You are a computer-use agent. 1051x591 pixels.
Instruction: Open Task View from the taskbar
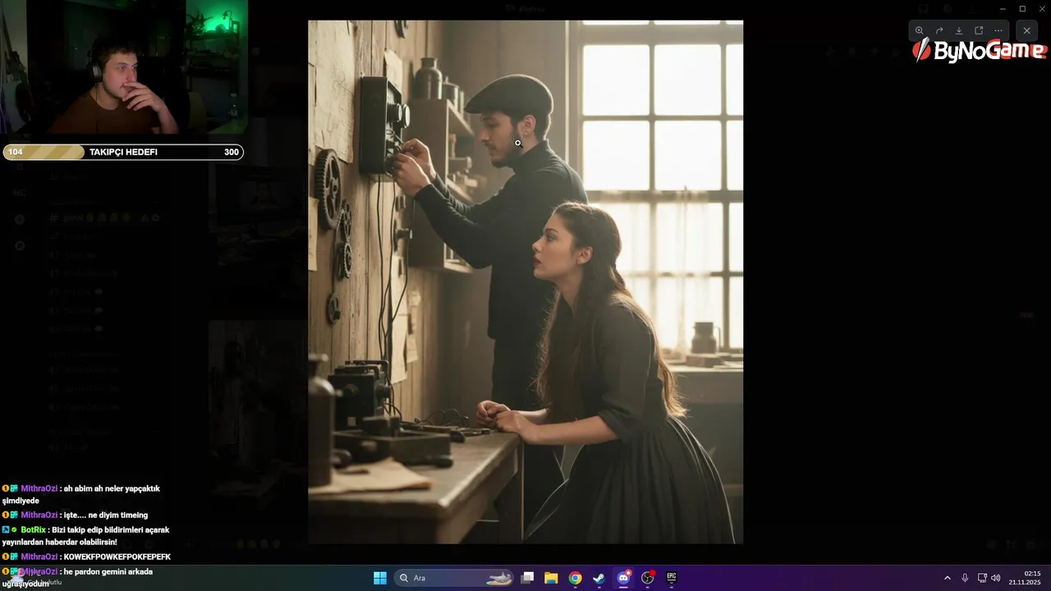pyautogui.click(x=528, y=578)
